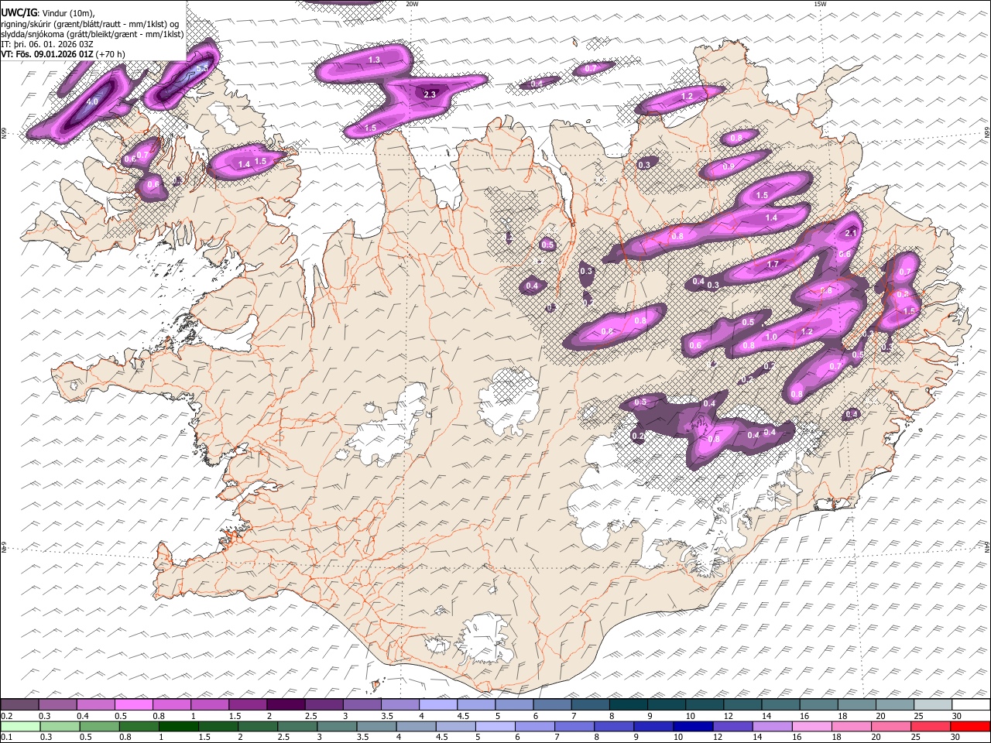Click the '(+70 h)' forecast offset
This screenshot has height=743, width=991.
click(109, 54)
